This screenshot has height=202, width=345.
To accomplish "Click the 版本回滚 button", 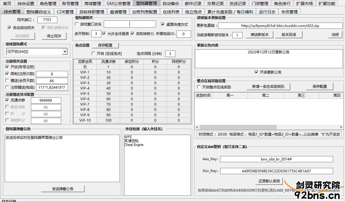I will click(x=289, y=35).
